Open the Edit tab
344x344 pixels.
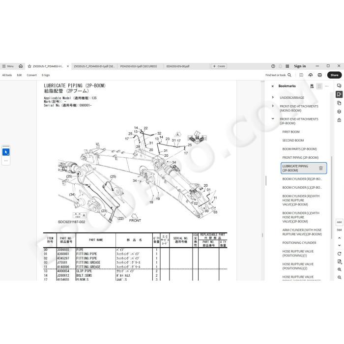[19, 75]
